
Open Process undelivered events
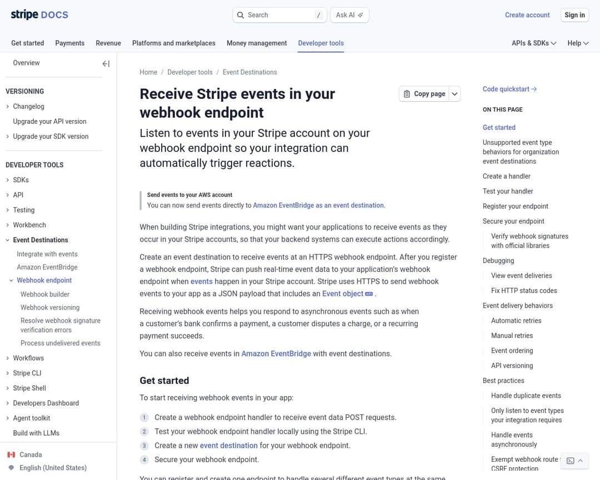point(61,343)
